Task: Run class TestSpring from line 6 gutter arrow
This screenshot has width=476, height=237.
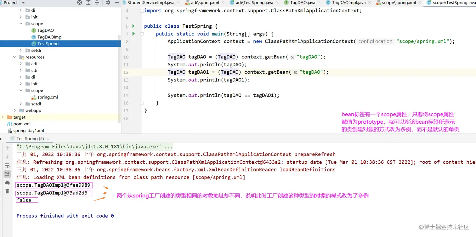Action: [133, 26]
